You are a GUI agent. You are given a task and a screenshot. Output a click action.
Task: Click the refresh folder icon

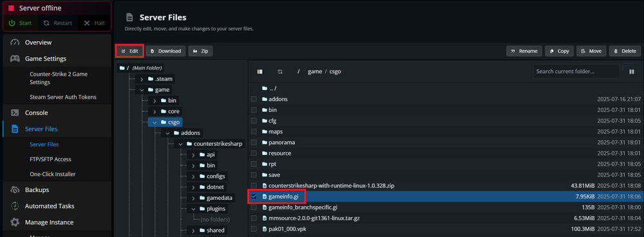click(x=280, y=72)
